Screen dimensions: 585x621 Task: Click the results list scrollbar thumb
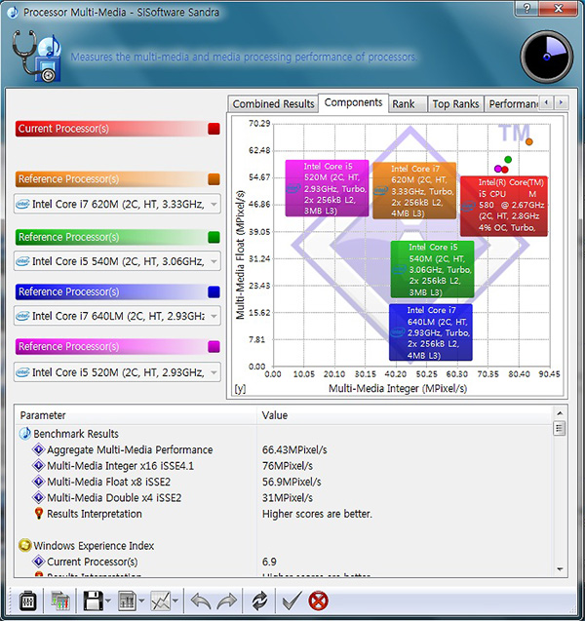coord(560,428)
